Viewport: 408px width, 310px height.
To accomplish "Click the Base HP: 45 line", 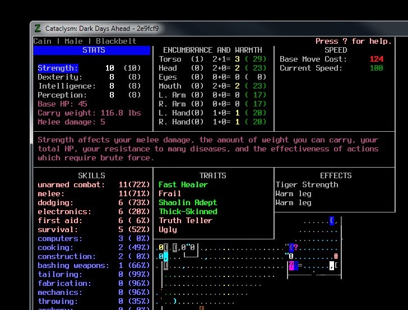I will point(62,104).
